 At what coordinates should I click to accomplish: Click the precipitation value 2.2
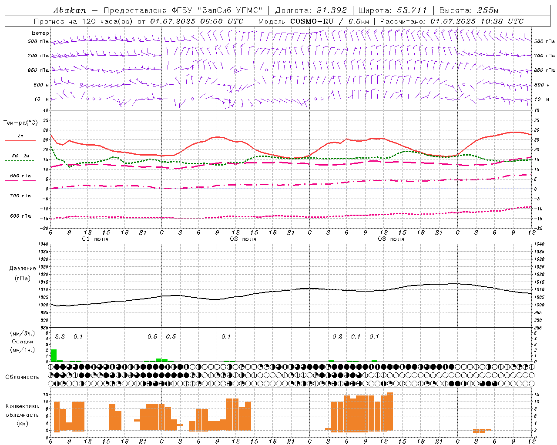click(60, 336)
